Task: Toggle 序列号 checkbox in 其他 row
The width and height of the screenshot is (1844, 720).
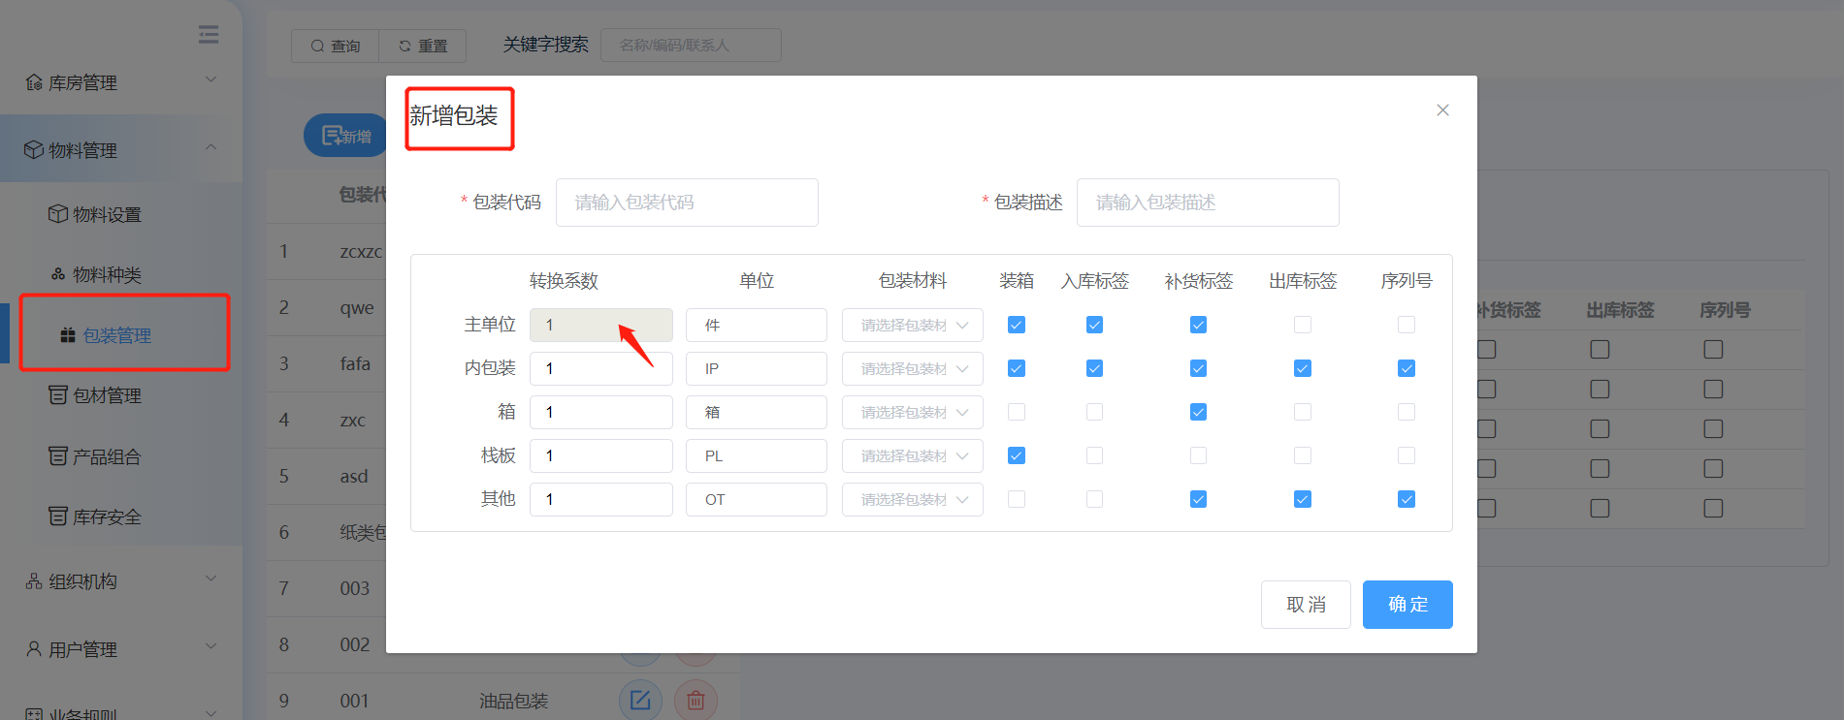Action: pos(1406,499)
